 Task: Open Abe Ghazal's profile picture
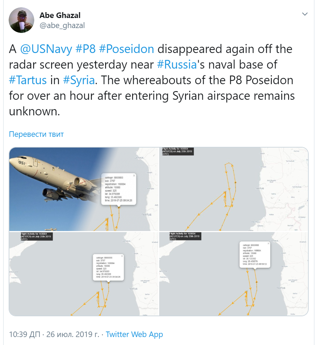tap(21, 20)
